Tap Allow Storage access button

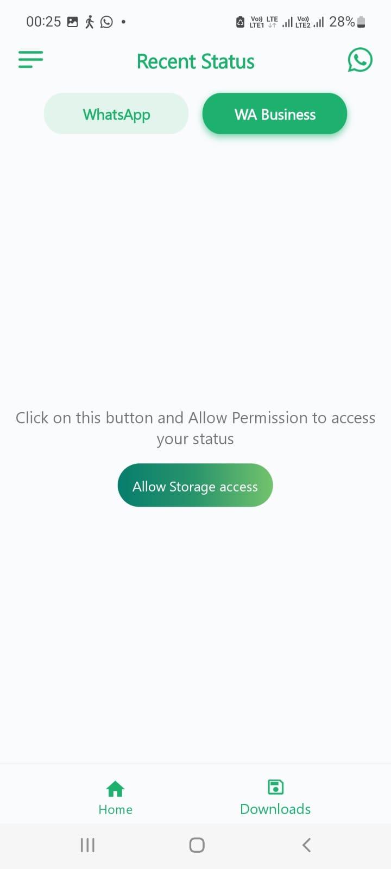click(x=195, y=485)
